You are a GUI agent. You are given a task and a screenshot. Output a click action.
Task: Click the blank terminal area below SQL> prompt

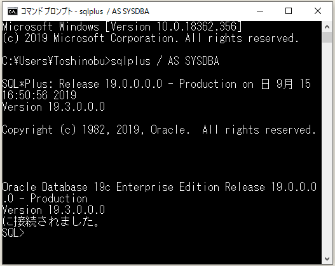(x=161, y=251)
